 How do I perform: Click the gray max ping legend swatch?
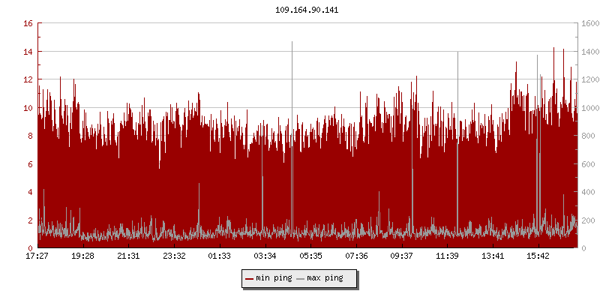click(x=301, y=278)
